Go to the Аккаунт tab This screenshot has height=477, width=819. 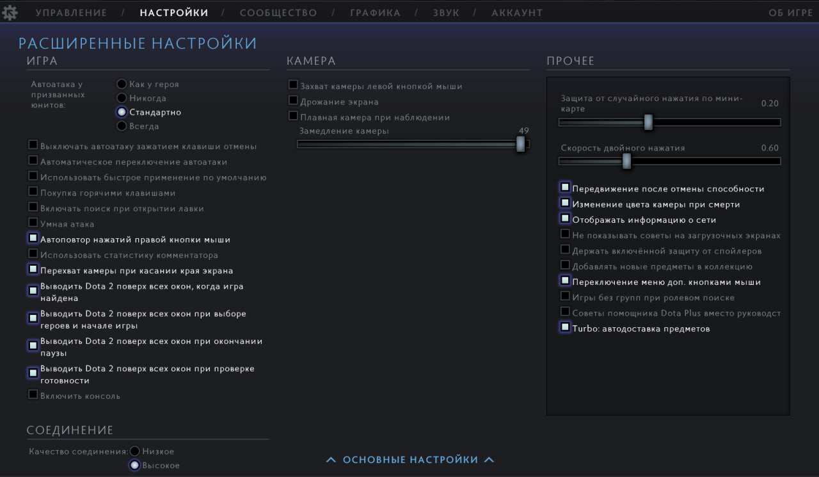[517, 13]
